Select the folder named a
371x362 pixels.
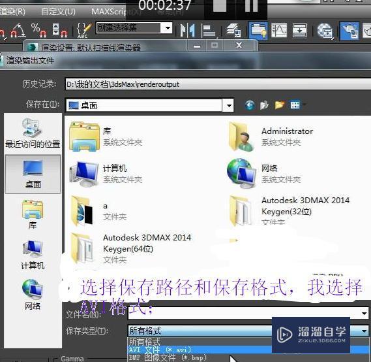(99, 211)
